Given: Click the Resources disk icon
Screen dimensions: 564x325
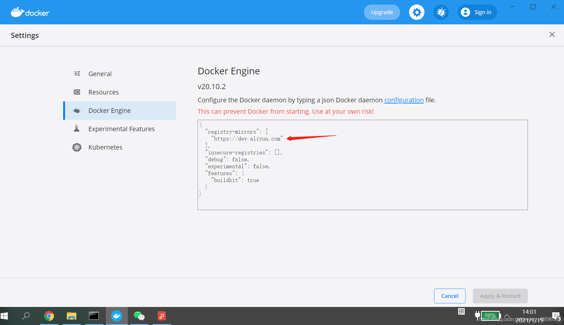Looking at the screenshot, I should [77, 92].
